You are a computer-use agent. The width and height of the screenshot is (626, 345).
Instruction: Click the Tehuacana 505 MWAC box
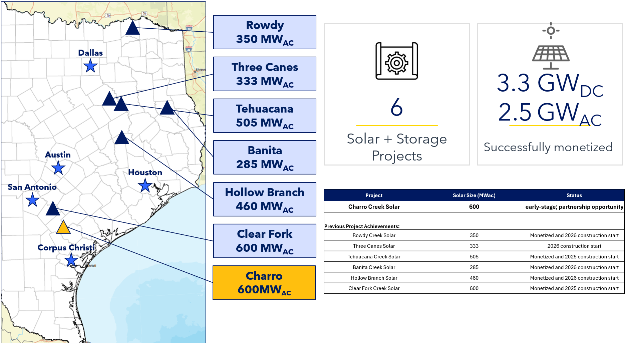pos(265,116)
